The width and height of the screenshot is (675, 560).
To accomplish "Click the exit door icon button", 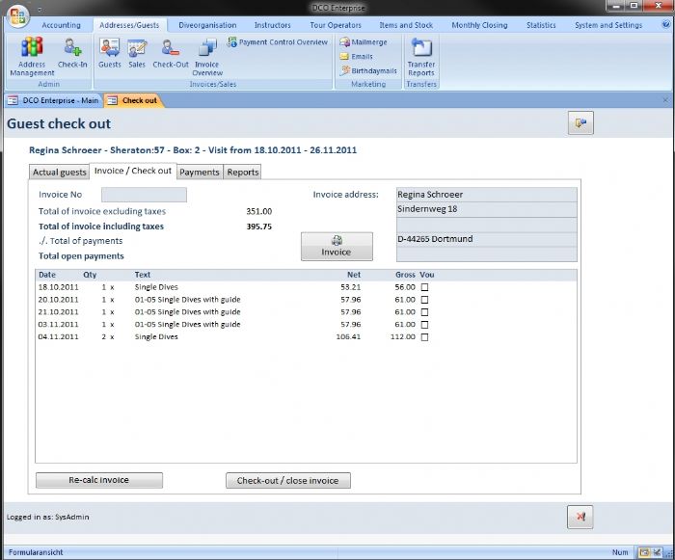I will coord(580,122).
